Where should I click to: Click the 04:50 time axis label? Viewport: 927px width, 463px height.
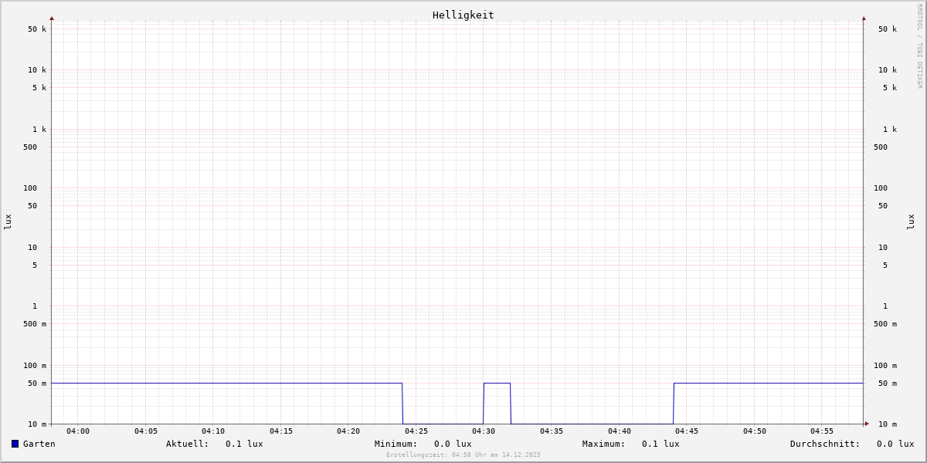[x=755, y=431]
